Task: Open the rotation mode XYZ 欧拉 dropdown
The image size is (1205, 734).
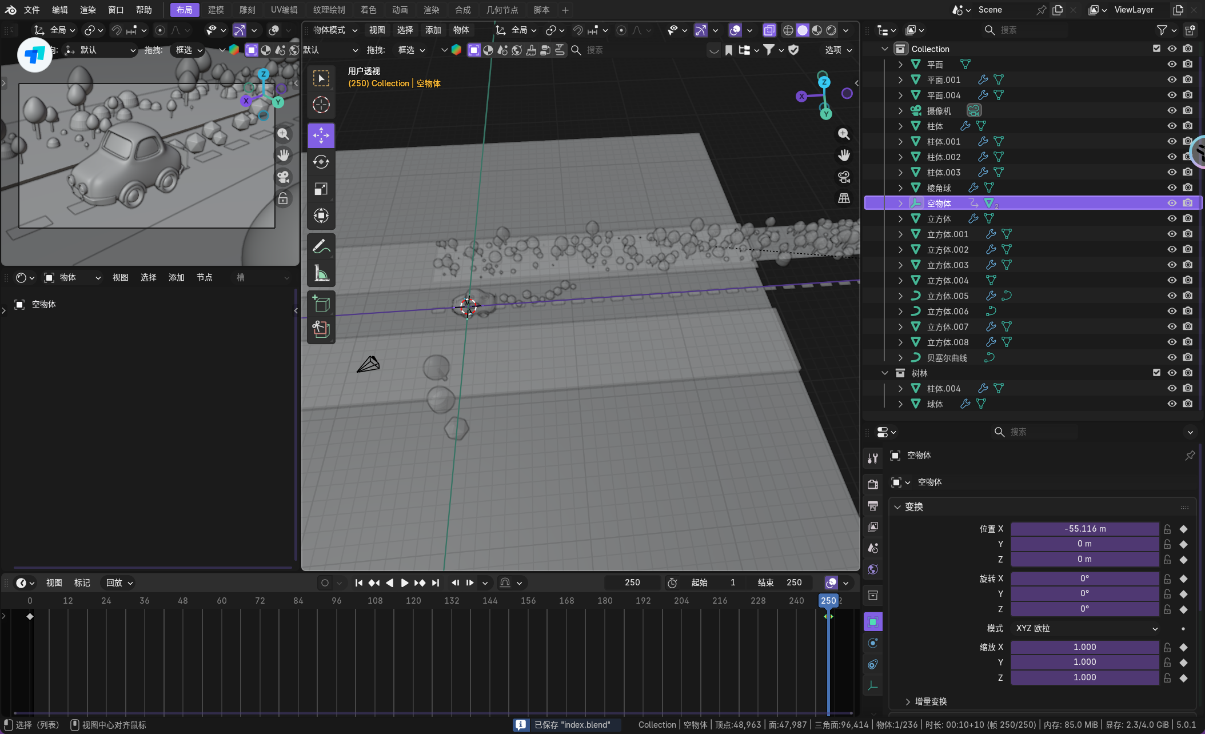Action: pos(1086,628)
